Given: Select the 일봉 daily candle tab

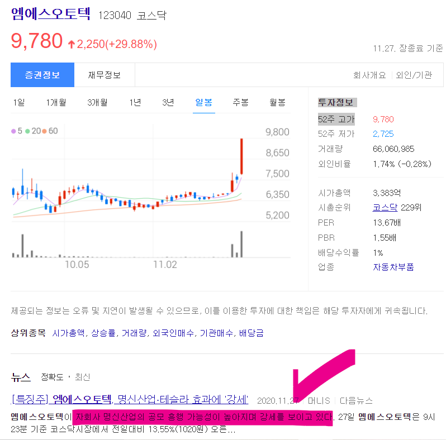Looking at the screenshot, I should (x=203, y=102).
